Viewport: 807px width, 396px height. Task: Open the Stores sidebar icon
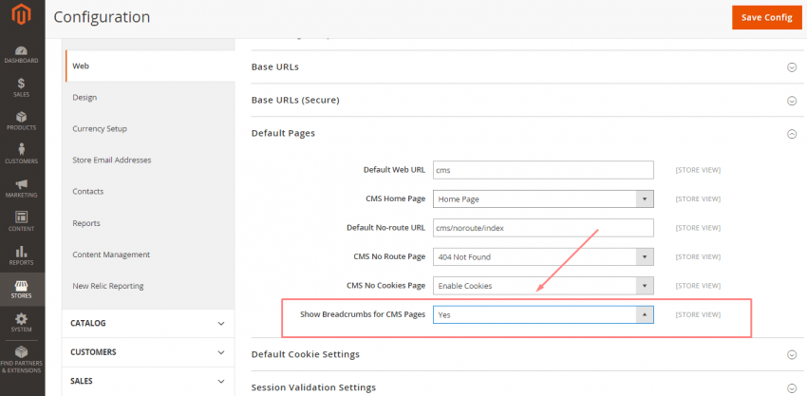22,290
